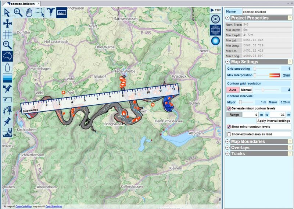Open the depth color bands icon
294x209 pixels.
(x=7, y=78)
